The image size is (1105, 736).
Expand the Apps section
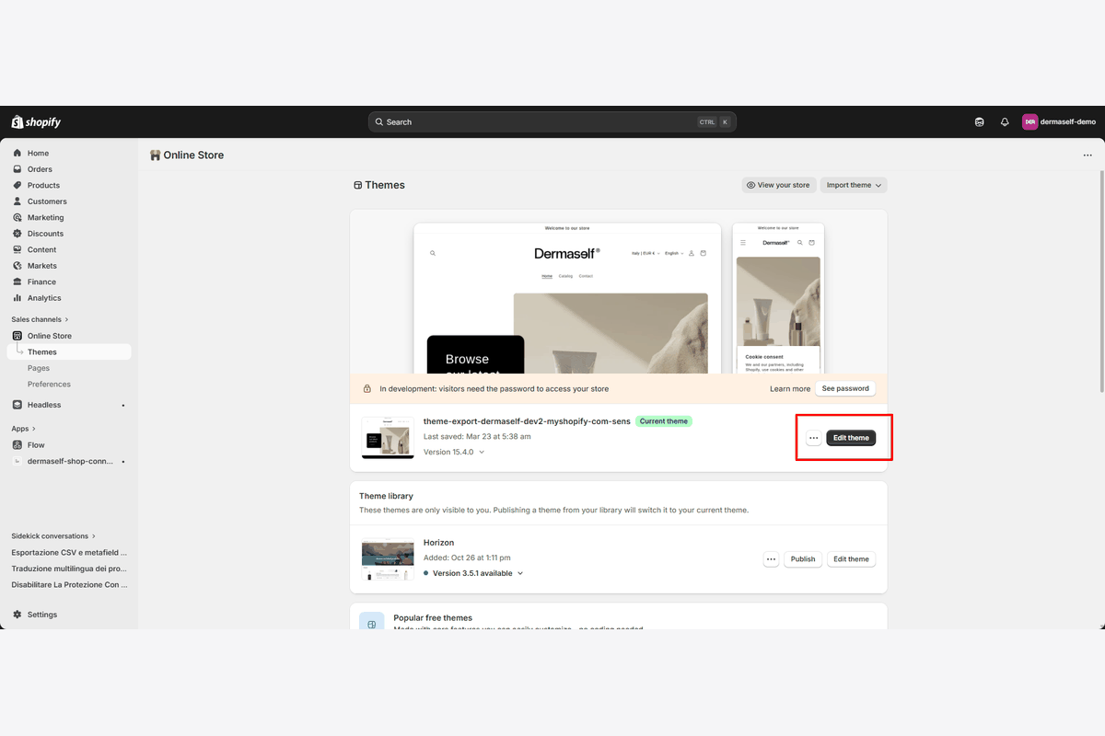(23, 429)
